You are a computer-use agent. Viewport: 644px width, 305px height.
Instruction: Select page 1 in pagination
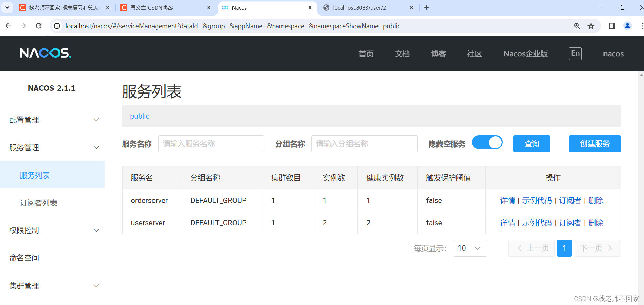click(x=564, y=248)
